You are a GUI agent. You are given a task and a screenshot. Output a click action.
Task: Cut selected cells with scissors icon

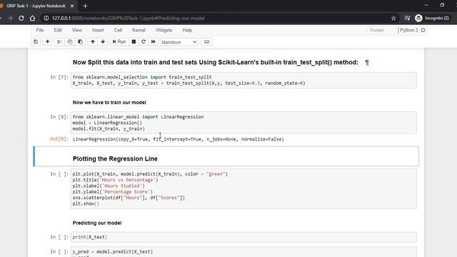click(59, 42)
